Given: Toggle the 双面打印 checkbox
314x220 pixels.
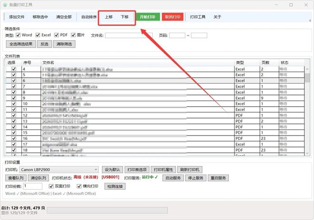Looking at the screenshot, I should [x=51, y=186].
